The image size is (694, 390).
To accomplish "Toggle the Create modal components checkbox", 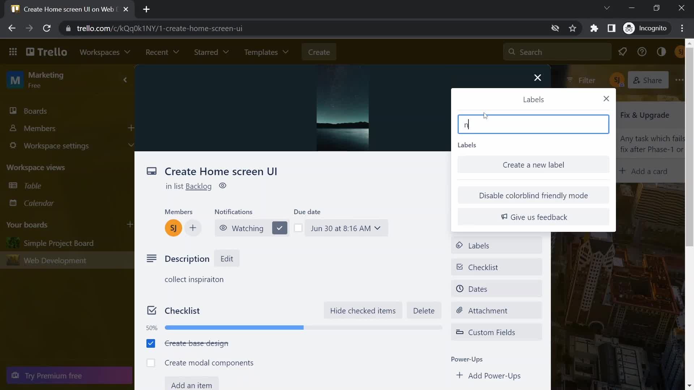I will point(151,363).
